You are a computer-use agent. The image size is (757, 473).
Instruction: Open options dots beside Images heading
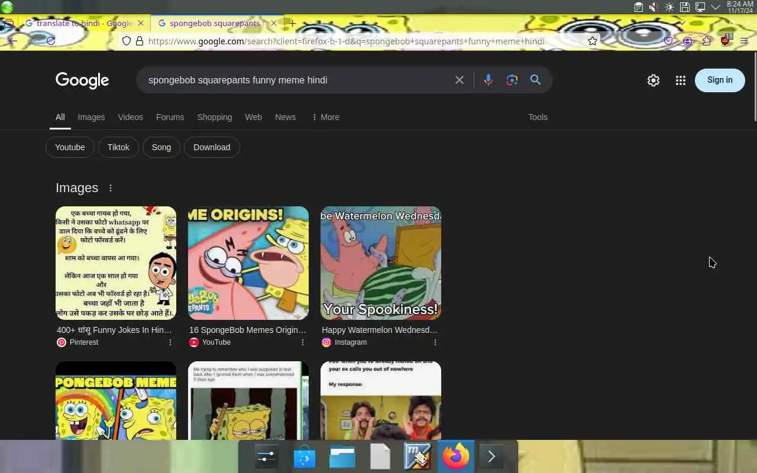111,188
